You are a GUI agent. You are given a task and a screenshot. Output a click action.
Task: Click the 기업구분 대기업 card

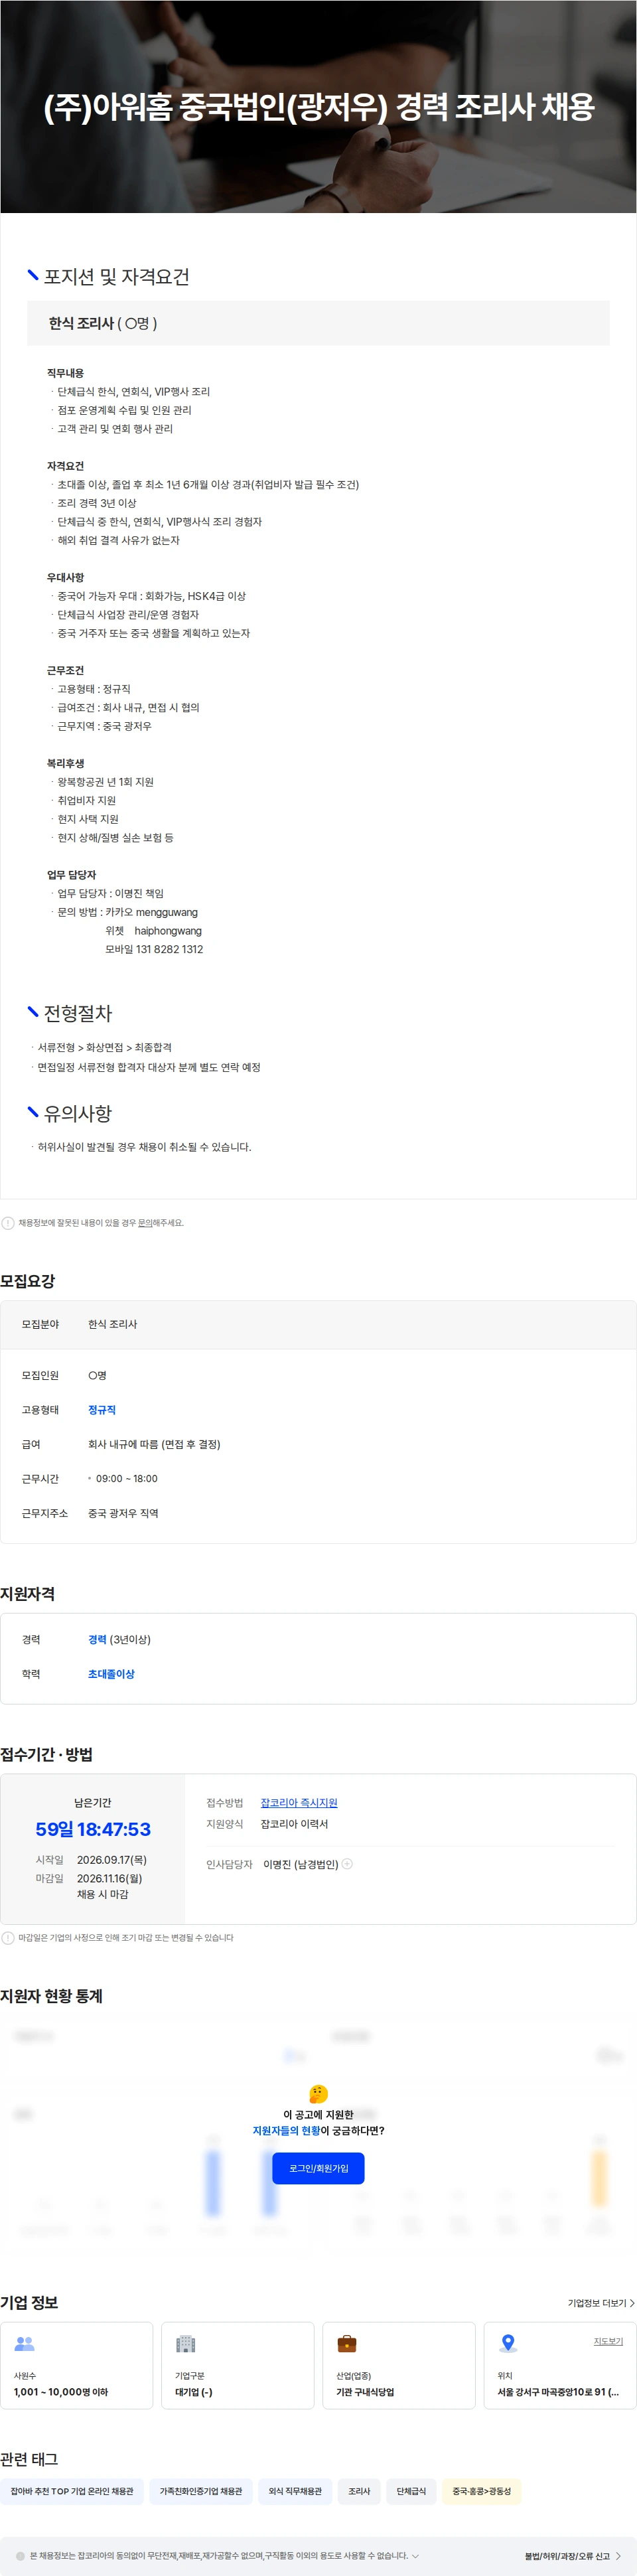point(238,2365)
